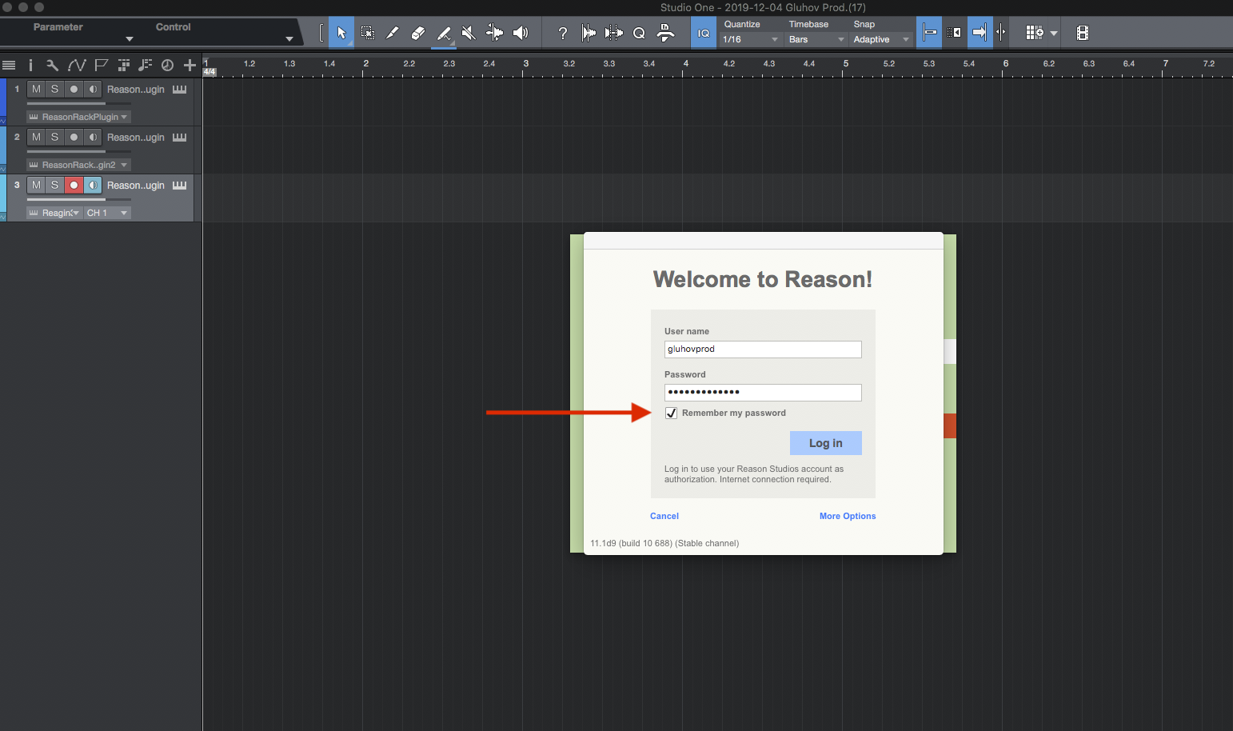Screen dimensions: 1233x731
Task: Pick the Mute tool with crossed speaker
Action: tap(469, 33)
